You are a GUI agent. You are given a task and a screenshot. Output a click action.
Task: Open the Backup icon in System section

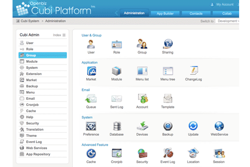(x=168, y=126)
